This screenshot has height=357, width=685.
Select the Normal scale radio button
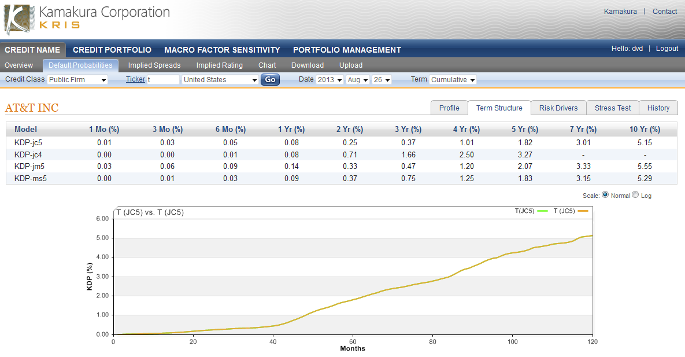tap(605, 194)
